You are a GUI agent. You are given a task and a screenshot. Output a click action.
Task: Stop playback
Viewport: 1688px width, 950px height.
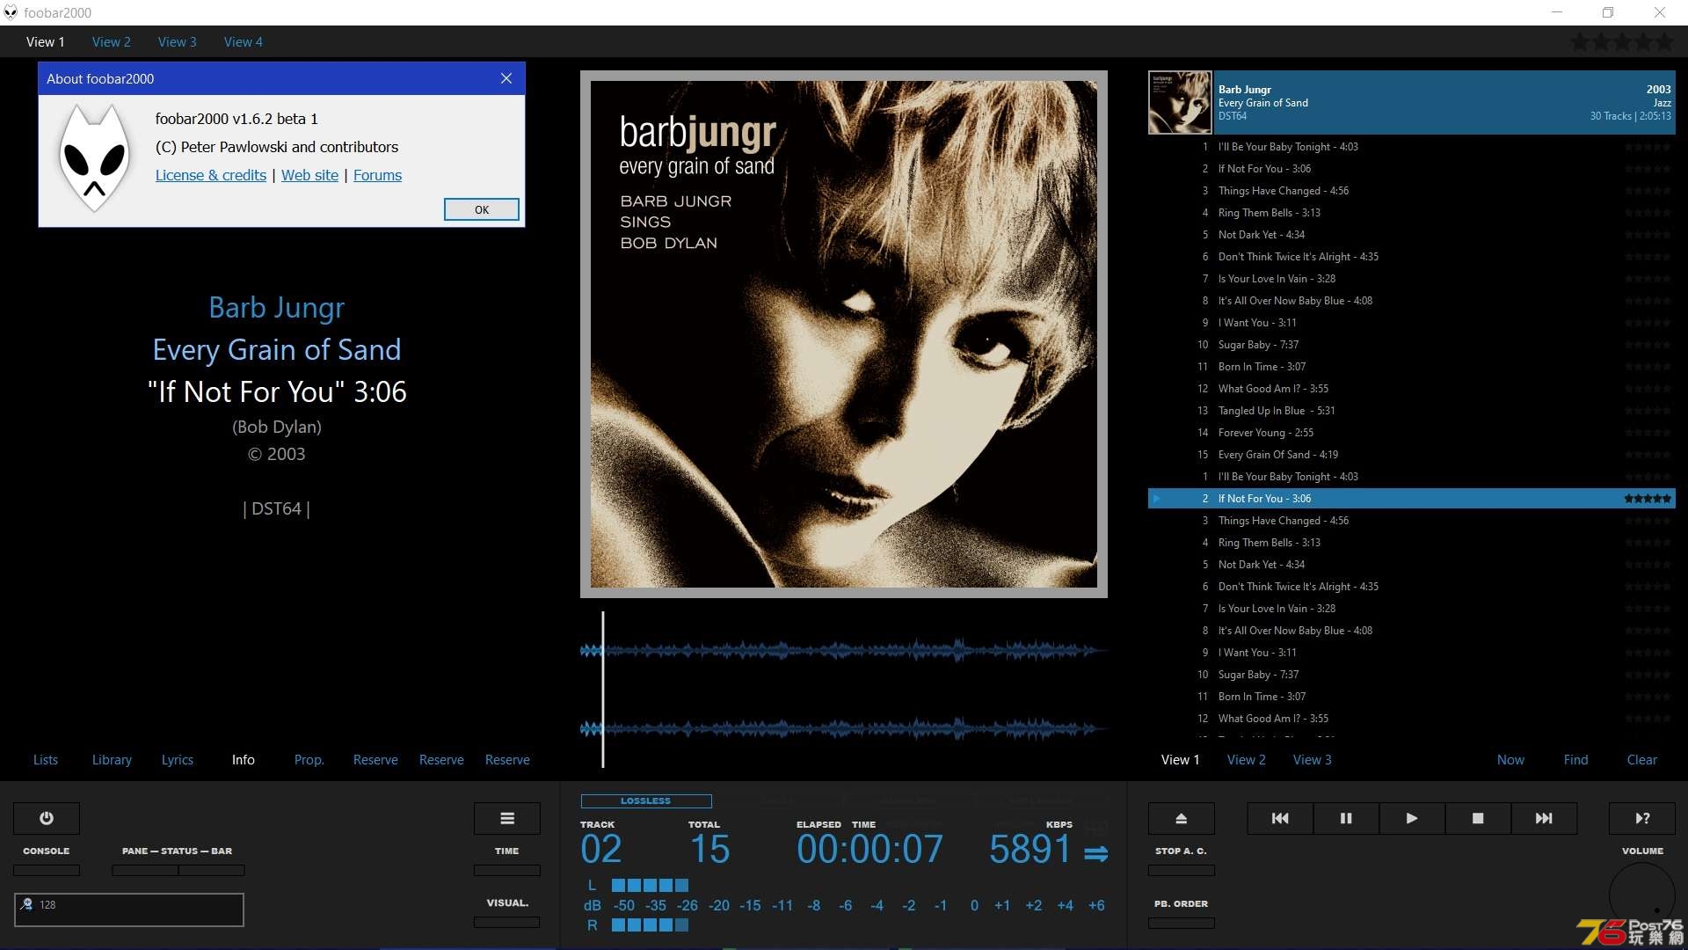(1478, 818)
